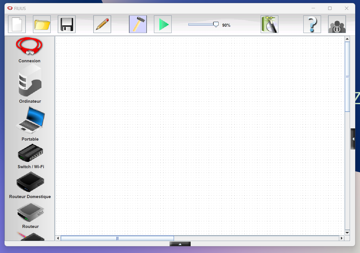
Task: Expand the bottom properties panel arrow
Action: [x=180, y=244]
